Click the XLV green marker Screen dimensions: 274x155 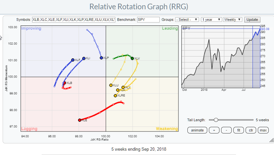click(132, 58)
